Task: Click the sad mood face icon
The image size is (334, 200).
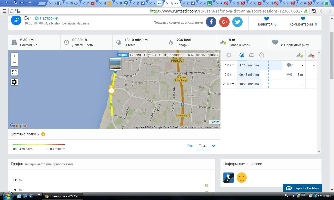Action: click(x=242, y=178)
